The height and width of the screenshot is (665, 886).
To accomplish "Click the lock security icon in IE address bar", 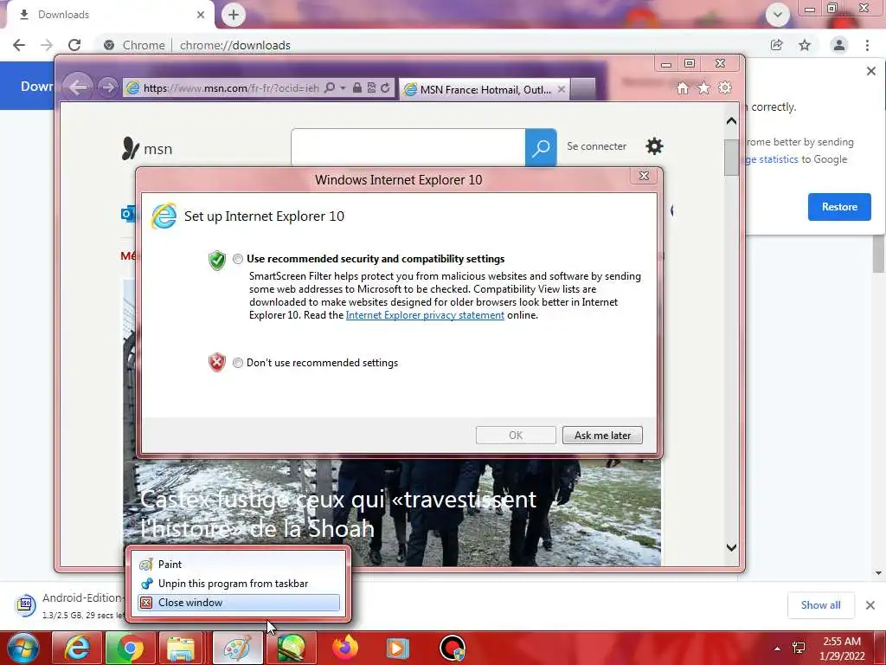I will 357,87.
